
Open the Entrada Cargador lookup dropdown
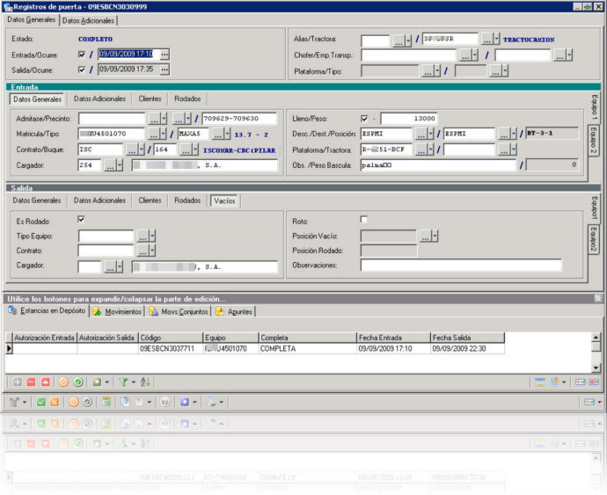120,165
